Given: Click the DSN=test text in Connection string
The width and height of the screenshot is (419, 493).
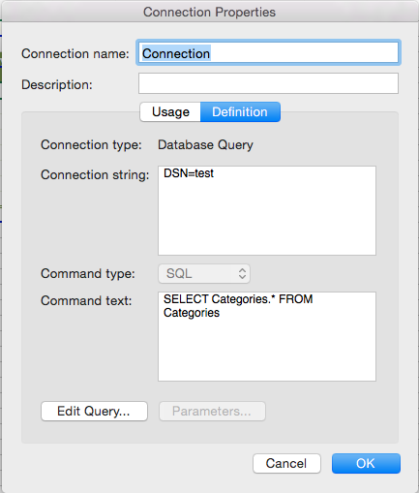Looking at the screenshot, I should [x=189, y=173].
